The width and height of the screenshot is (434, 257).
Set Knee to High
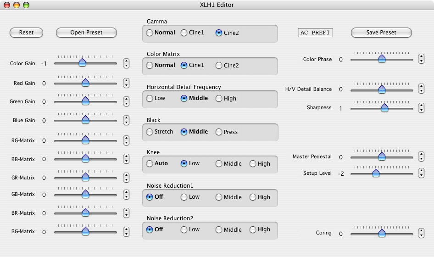coord(253,164)
